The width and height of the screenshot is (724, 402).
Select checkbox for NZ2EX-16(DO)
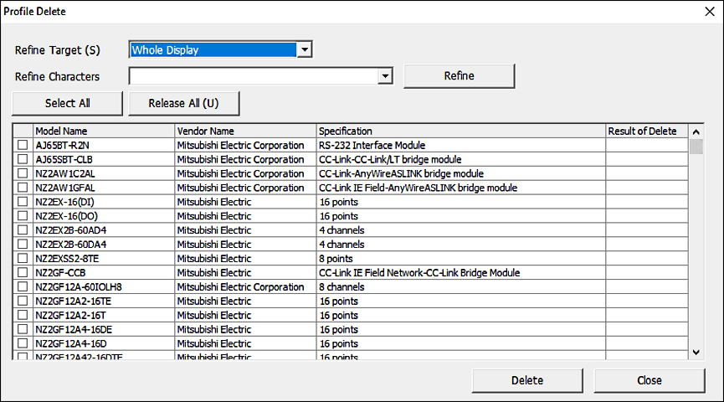pos(22,216)
